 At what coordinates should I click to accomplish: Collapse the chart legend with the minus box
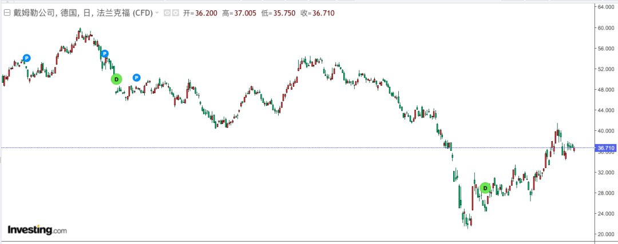(7, 13)
